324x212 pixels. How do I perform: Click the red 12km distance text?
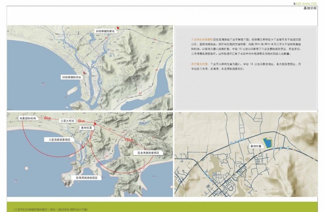coord(129,140)
